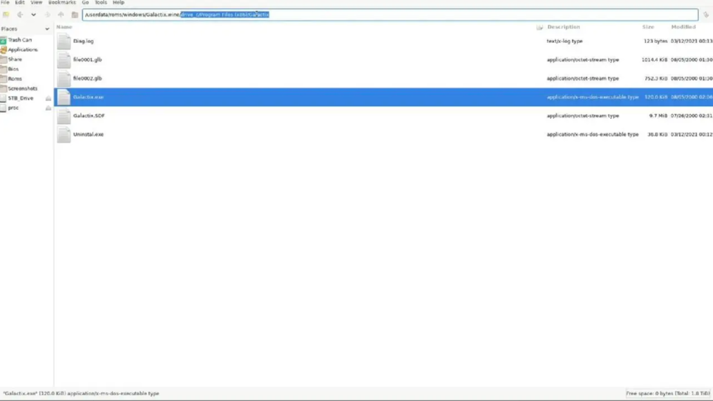Open the Help menu

118,3
